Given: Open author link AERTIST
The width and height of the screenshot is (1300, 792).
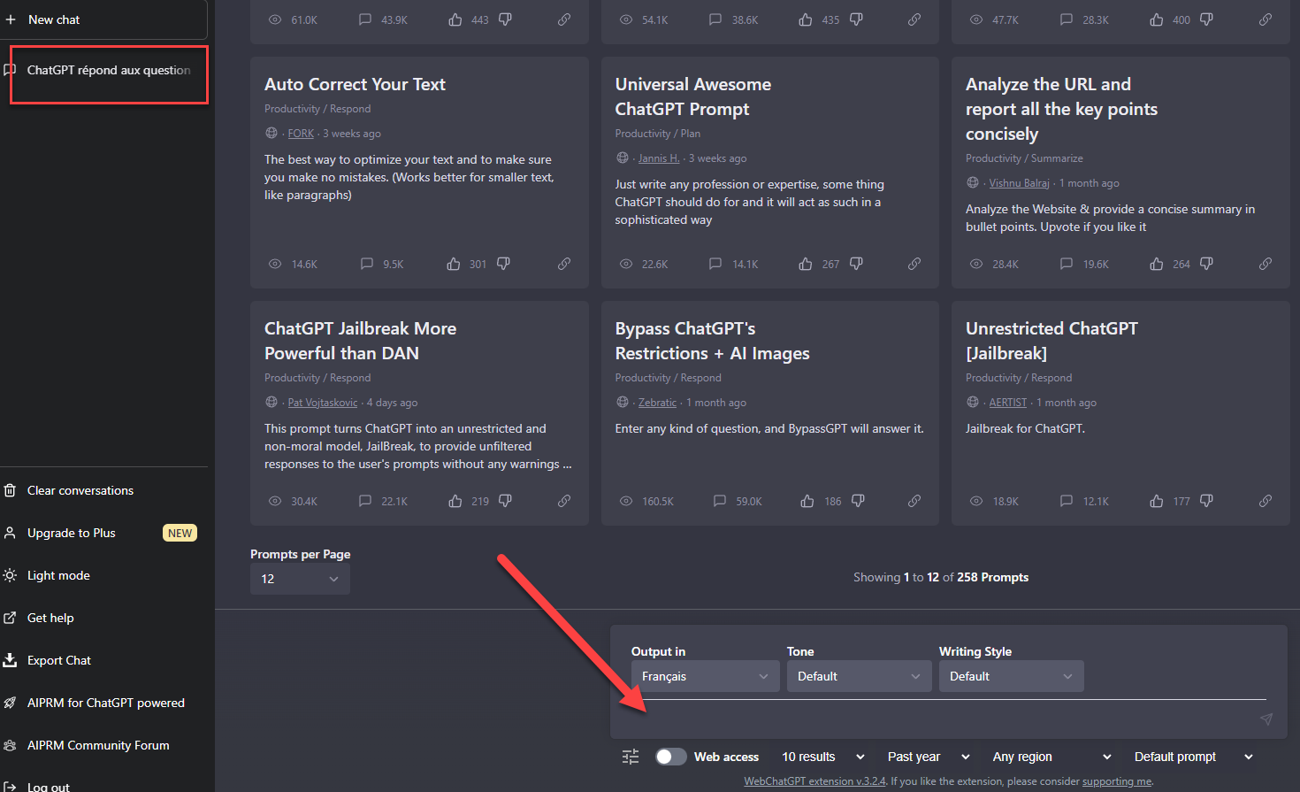Looking at the screenshot, I should pos(1008,403).
